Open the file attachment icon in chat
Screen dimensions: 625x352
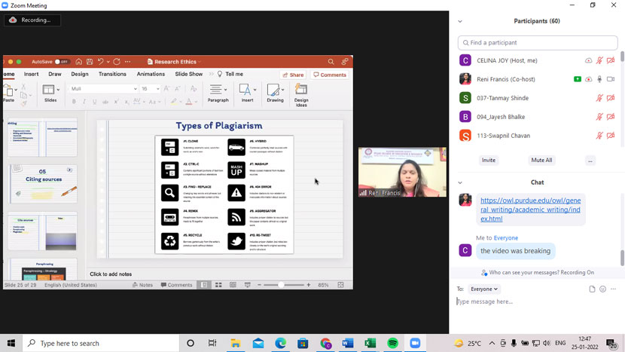[x=592, y=289]
